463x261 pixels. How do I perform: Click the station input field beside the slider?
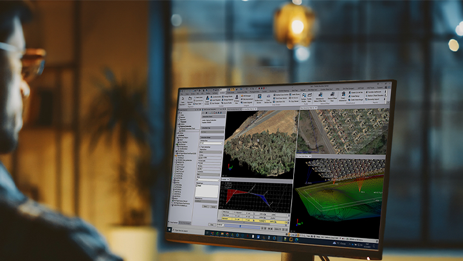pos(221,224)
